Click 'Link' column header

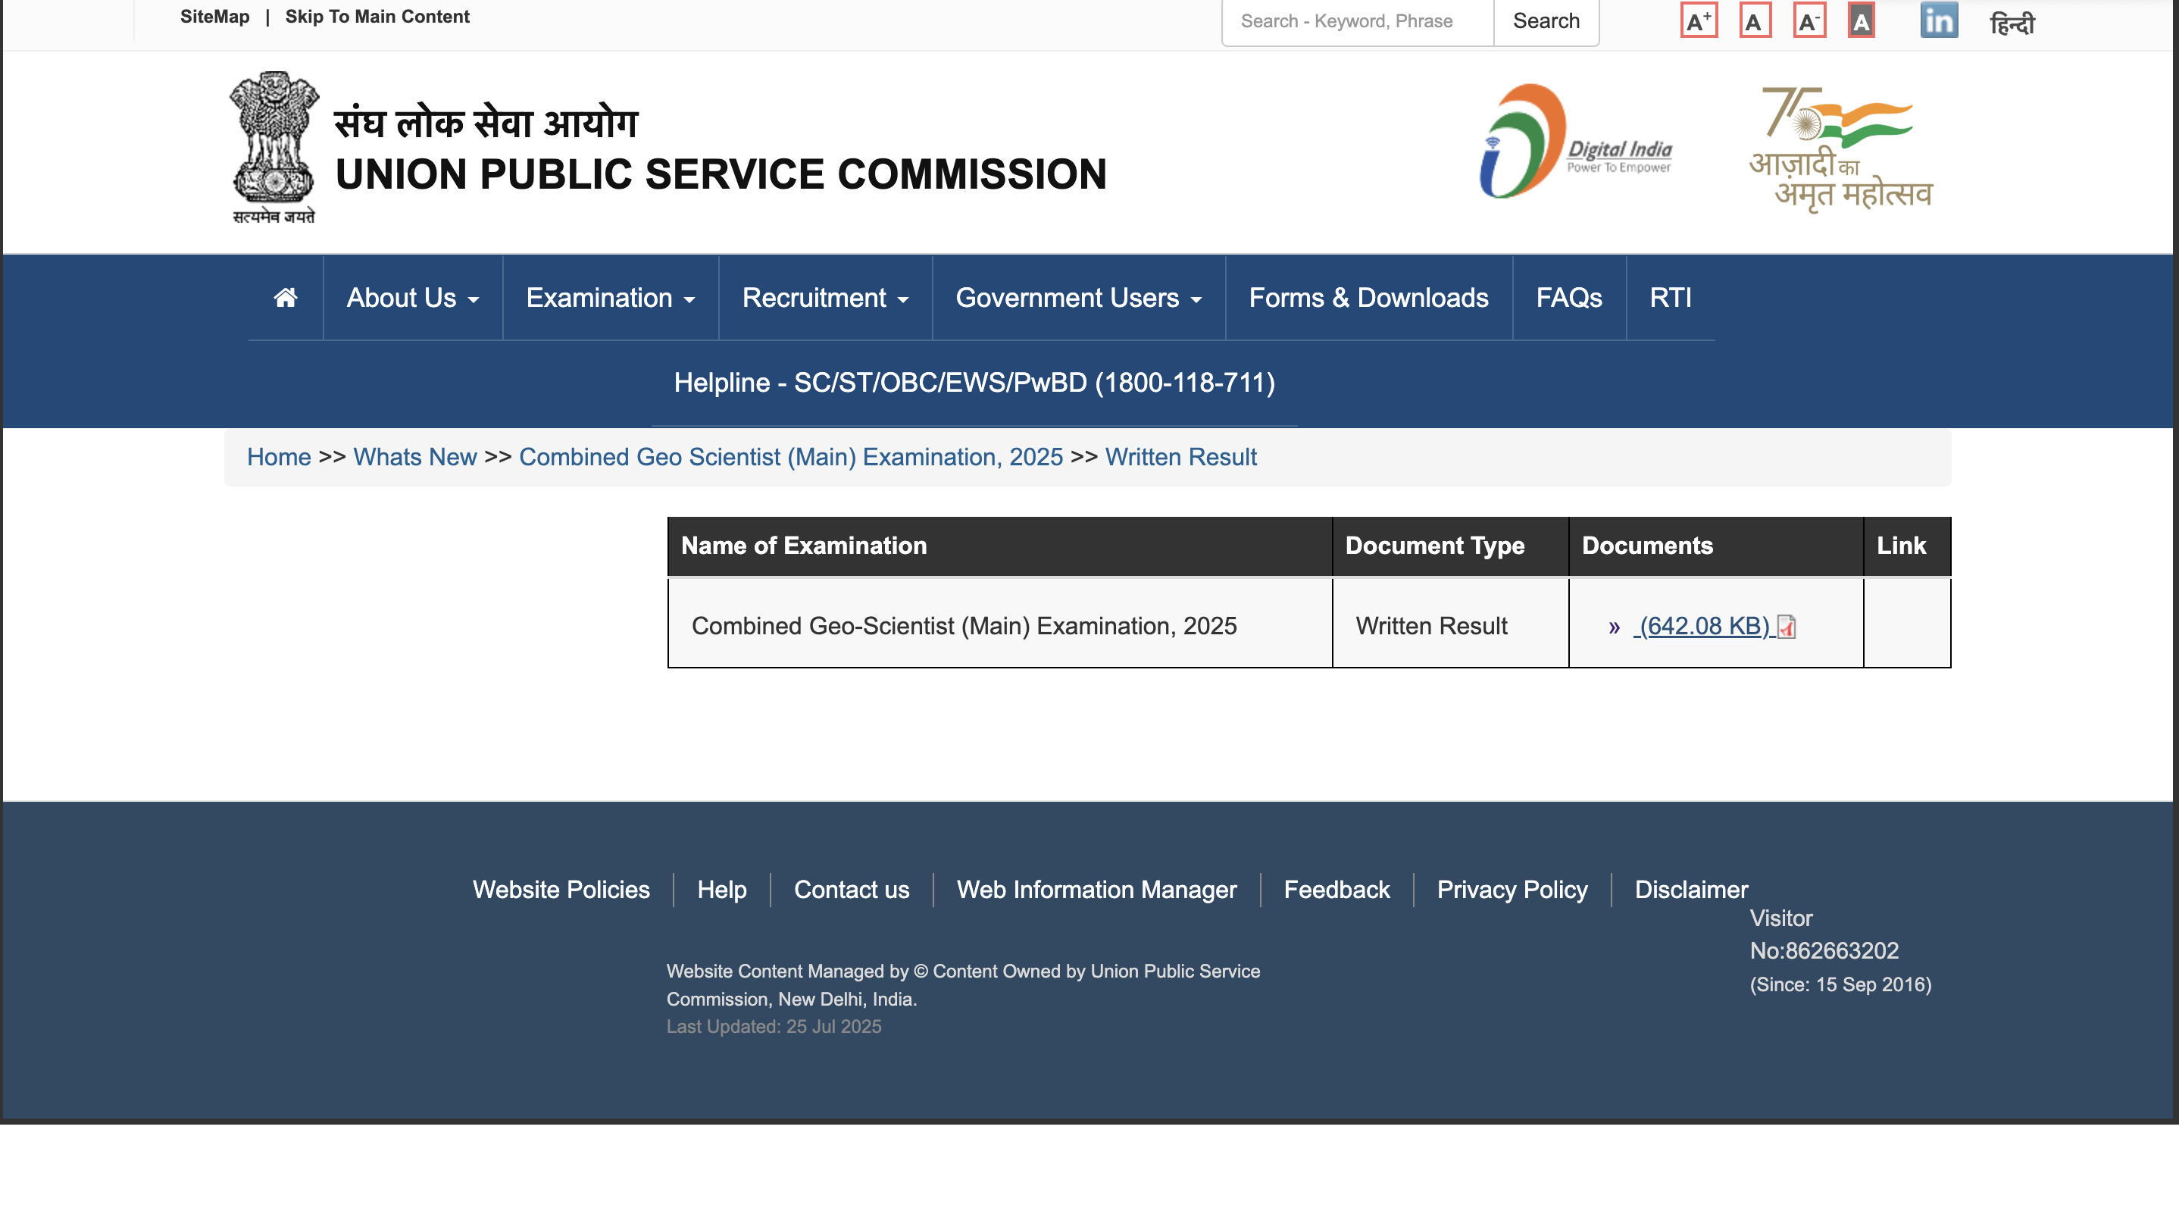1908,546
